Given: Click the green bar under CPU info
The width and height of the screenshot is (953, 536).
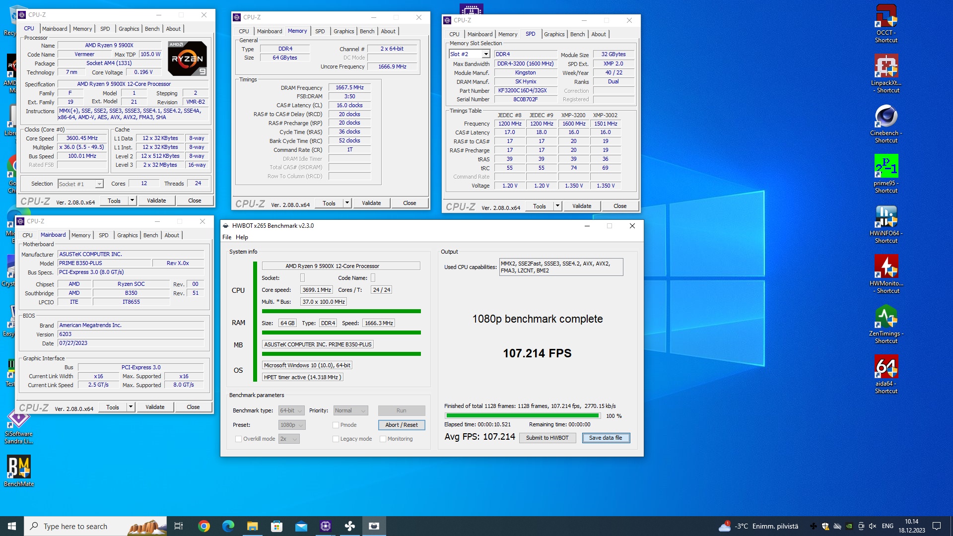Looking at the screenshot, I should 341,311.
